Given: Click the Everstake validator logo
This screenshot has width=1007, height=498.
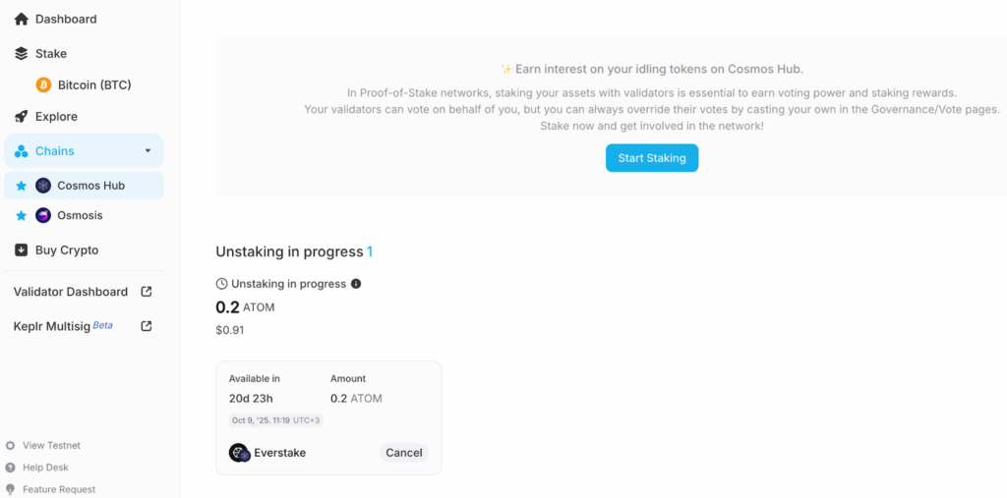Looking at the screenshot, I should tap(239, 453).
